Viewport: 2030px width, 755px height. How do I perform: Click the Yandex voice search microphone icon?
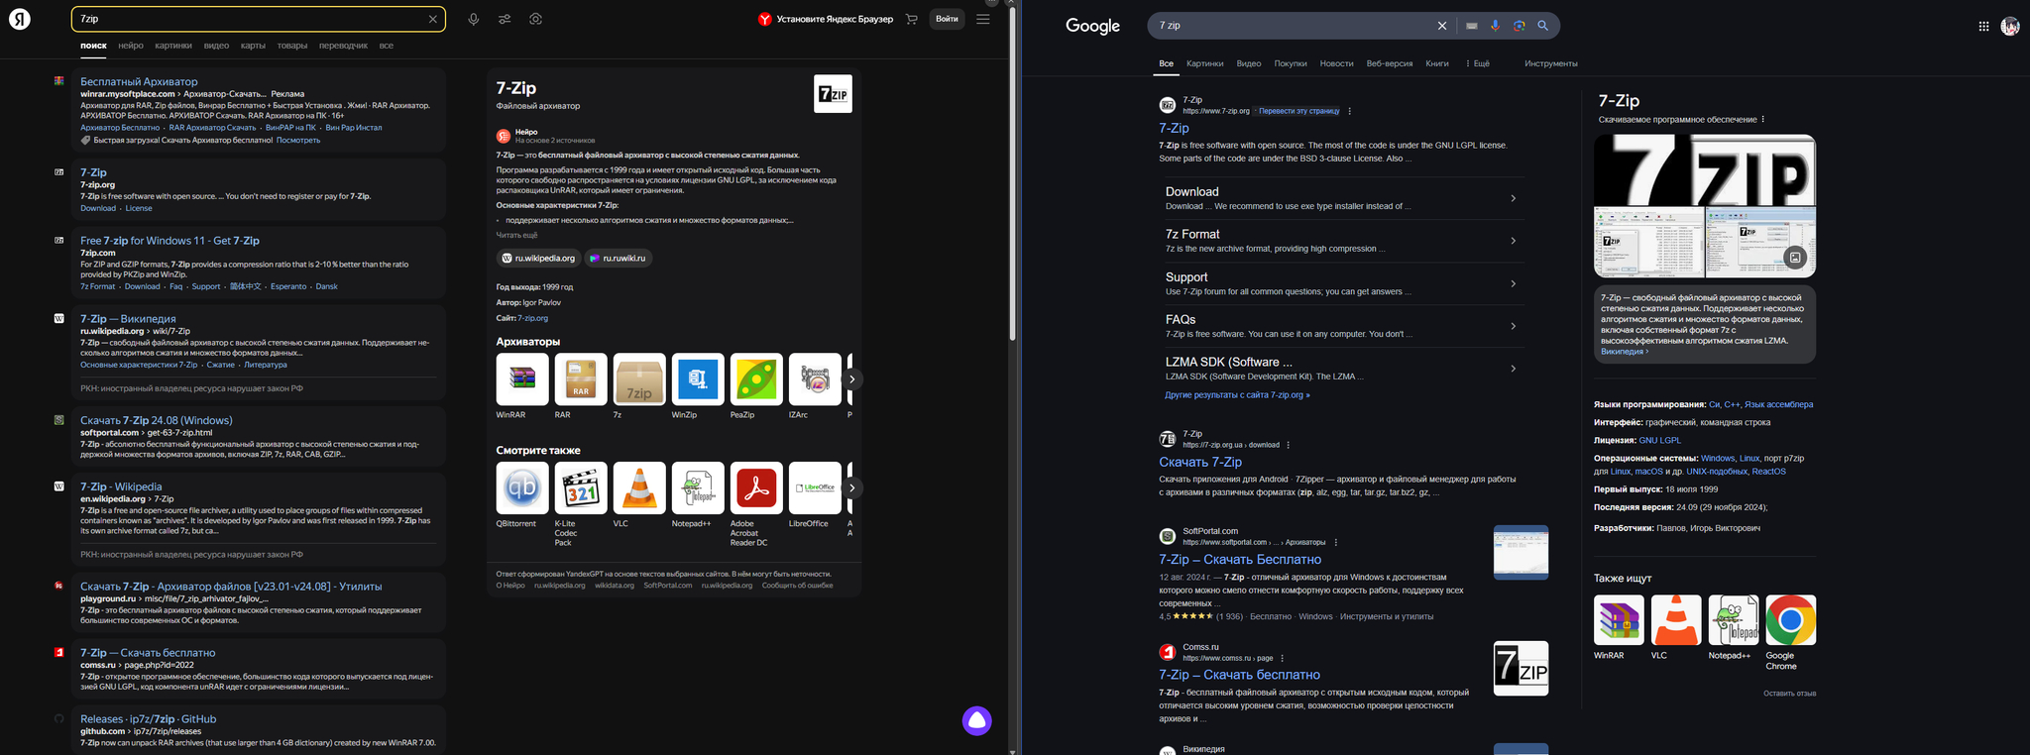point(474,19)
